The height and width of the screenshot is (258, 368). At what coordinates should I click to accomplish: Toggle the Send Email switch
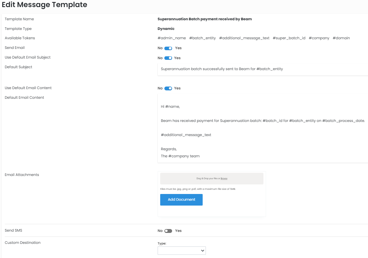[168, 48]
